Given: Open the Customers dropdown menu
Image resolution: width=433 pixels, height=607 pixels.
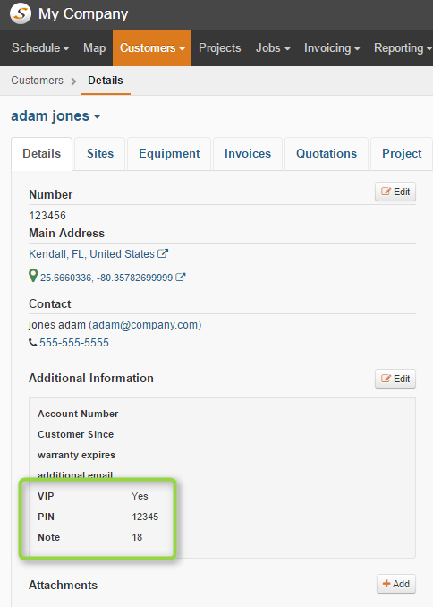Looking at the screenshot, I should coord(152,48).
